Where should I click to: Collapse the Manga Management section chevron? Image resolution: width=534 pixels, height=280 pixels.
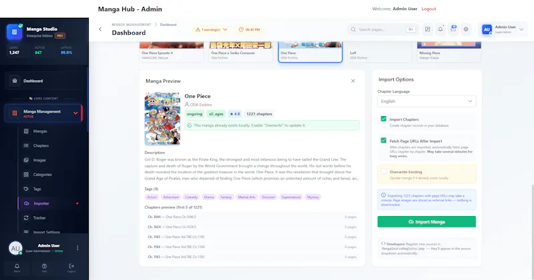(x=75, y=113)
